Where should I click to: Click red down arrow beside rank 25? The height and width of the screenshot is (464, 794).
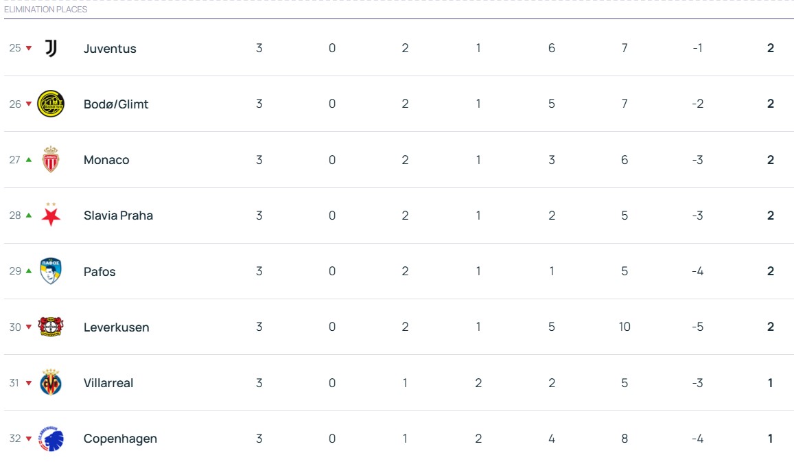coord(29,48)
